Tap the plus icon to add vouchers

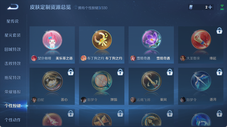coord(210,7)
